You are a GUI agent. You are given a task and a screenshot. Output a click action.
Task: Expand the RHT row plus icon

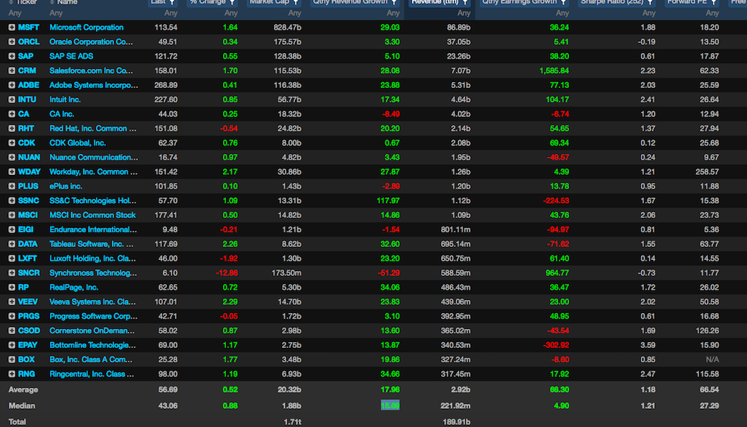click(x=12, y=129)
